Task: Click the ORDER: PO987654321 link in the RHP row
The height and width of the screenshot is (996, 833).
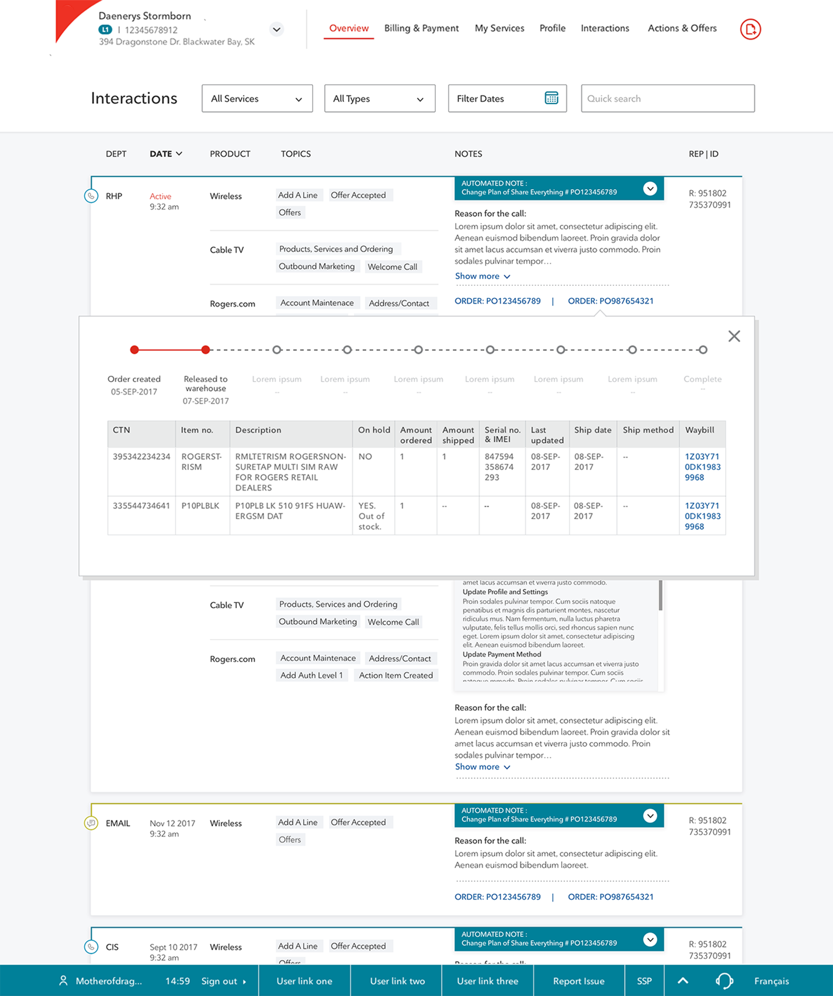Action: [610, 301]
